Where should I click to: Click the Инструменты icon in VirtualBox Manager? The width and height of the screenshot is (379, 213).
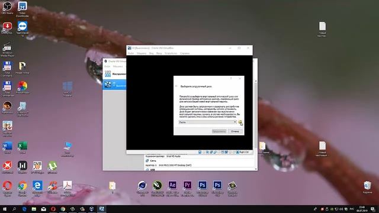(108, 74)
